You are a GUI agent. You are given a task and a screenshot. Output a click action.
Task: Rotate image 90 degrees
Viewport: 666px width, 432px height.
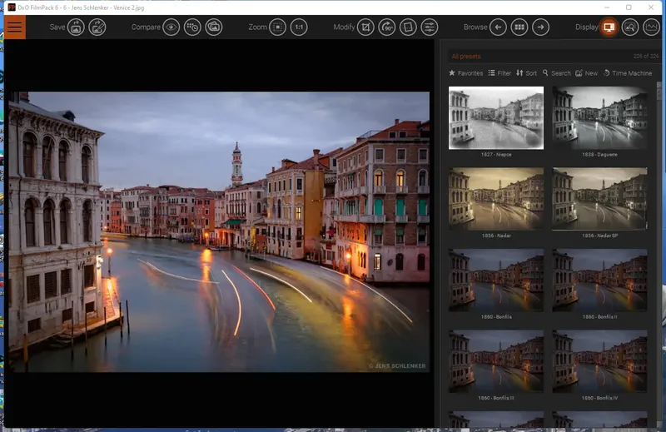tap(387, 27)
